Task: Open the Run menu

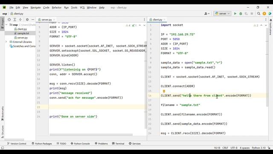Action: tap(67, 8)
